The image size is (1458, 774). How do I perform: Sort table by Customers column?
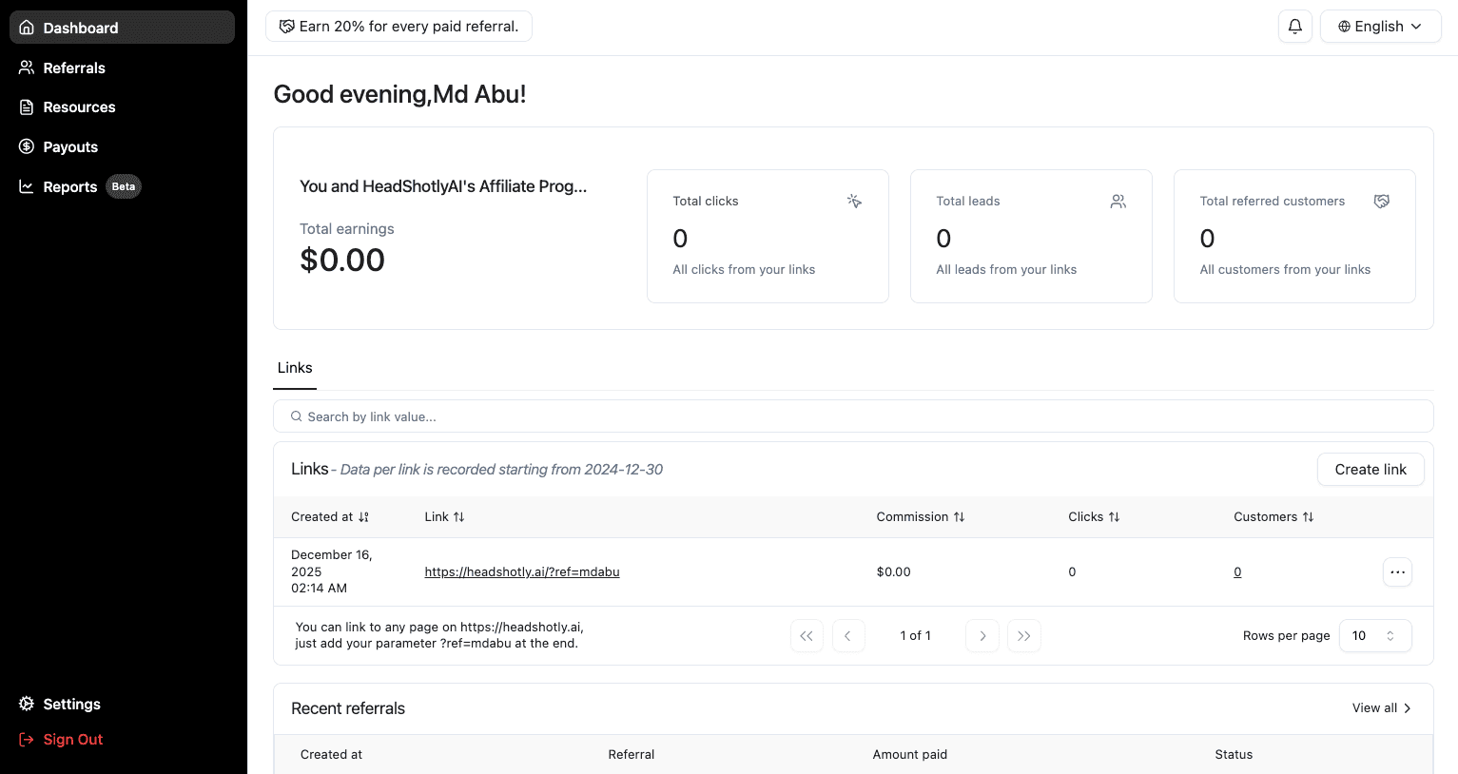pos(1273,517)
